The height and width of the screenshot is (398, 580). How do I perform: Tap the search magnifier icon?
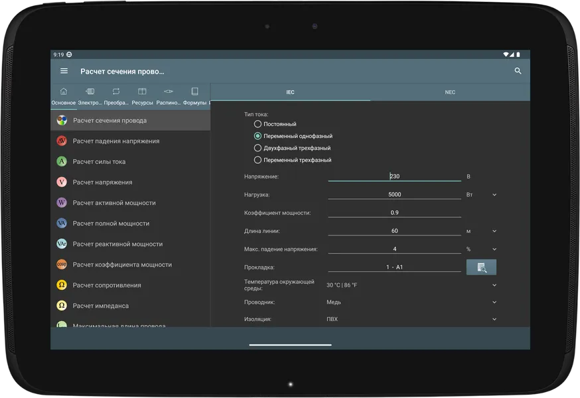pyautogui.click(x=518, y=71)
